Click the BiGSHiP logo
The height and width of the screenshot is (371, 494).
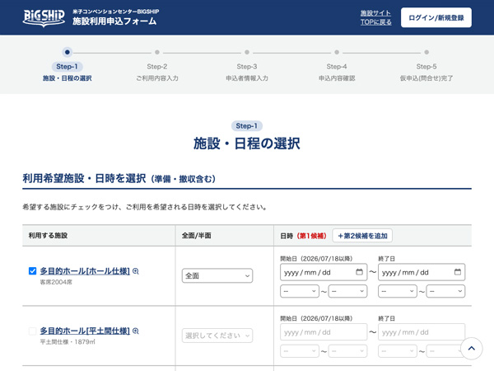[44, 17]
